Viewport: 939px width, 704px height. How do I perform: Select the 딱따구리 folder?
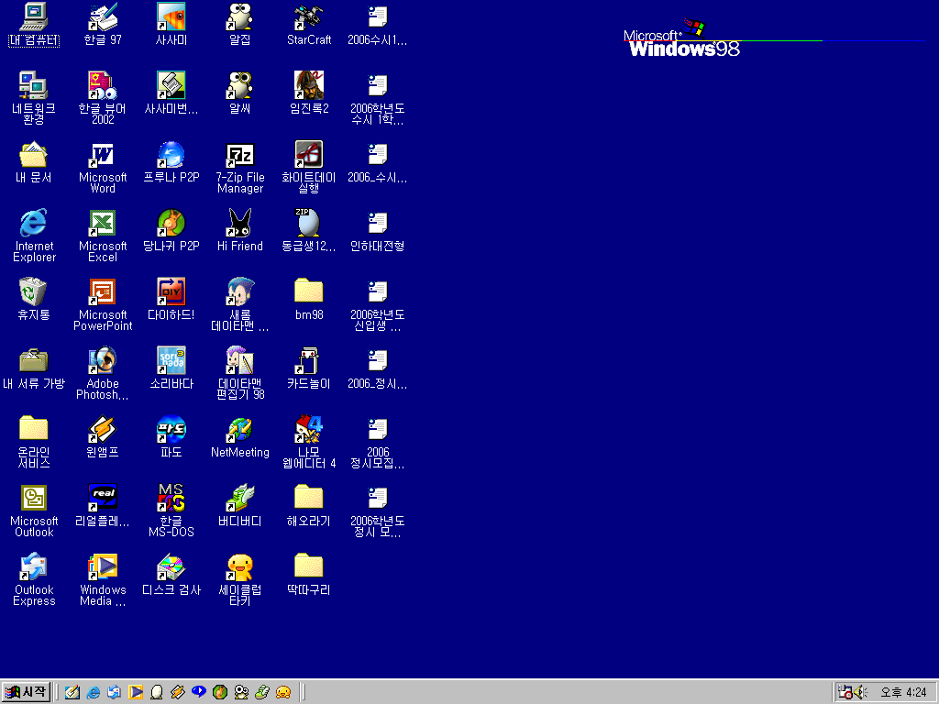click(x=309, y=575)
